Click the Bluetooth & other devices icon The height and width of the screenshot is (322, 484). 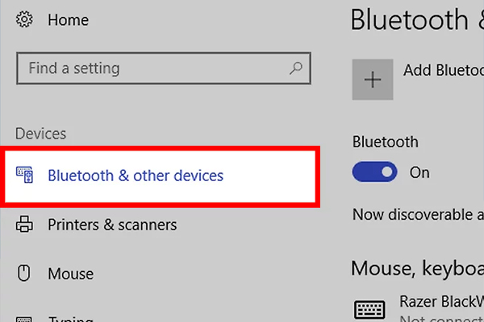pyautogui.click(x=24, y=175)
